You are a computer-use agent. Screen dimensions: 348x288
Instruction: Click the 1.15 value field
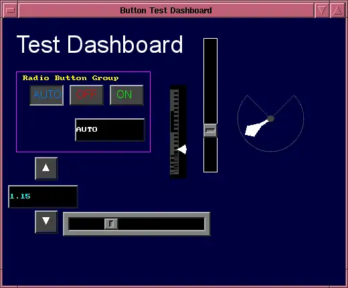coord(43,196)
